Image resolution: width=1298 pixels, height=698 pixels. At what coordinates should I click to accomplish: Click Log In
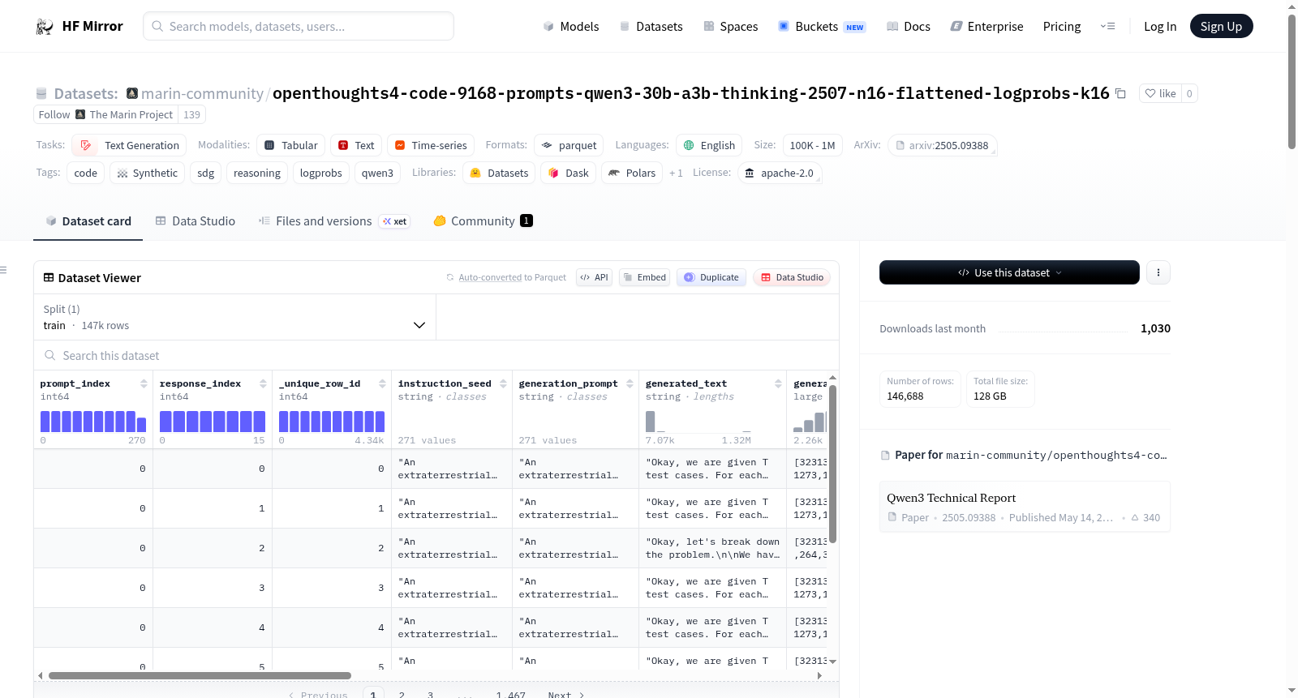[x=1160, y=26]
